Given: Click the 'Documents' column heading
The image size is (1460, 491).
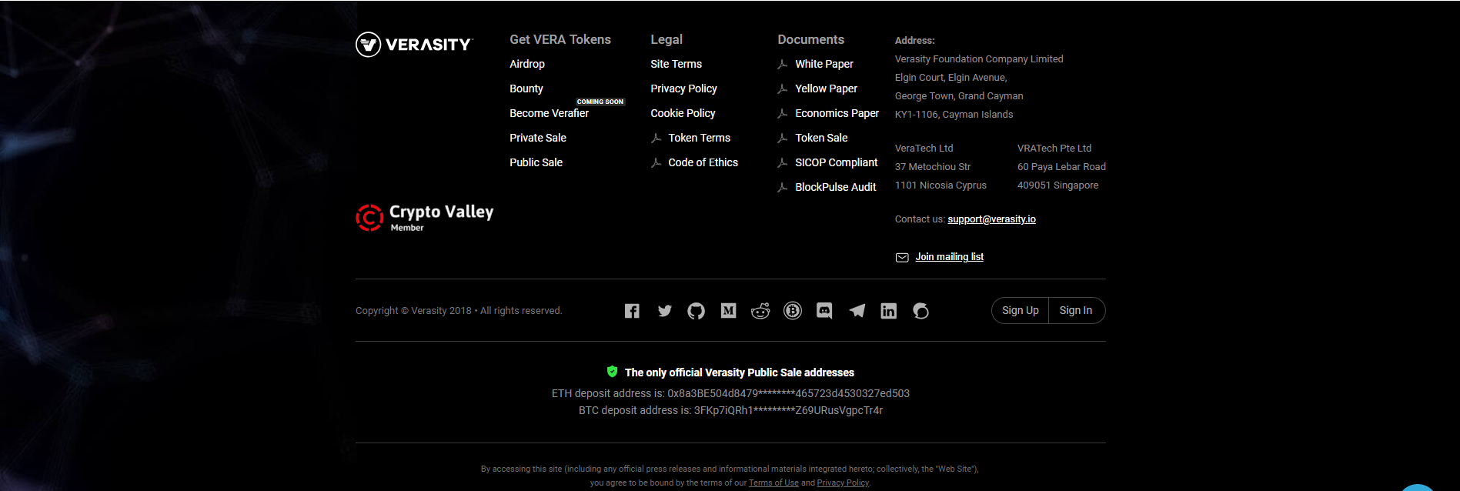Looking at the screenshot, I should click(810, 39).
